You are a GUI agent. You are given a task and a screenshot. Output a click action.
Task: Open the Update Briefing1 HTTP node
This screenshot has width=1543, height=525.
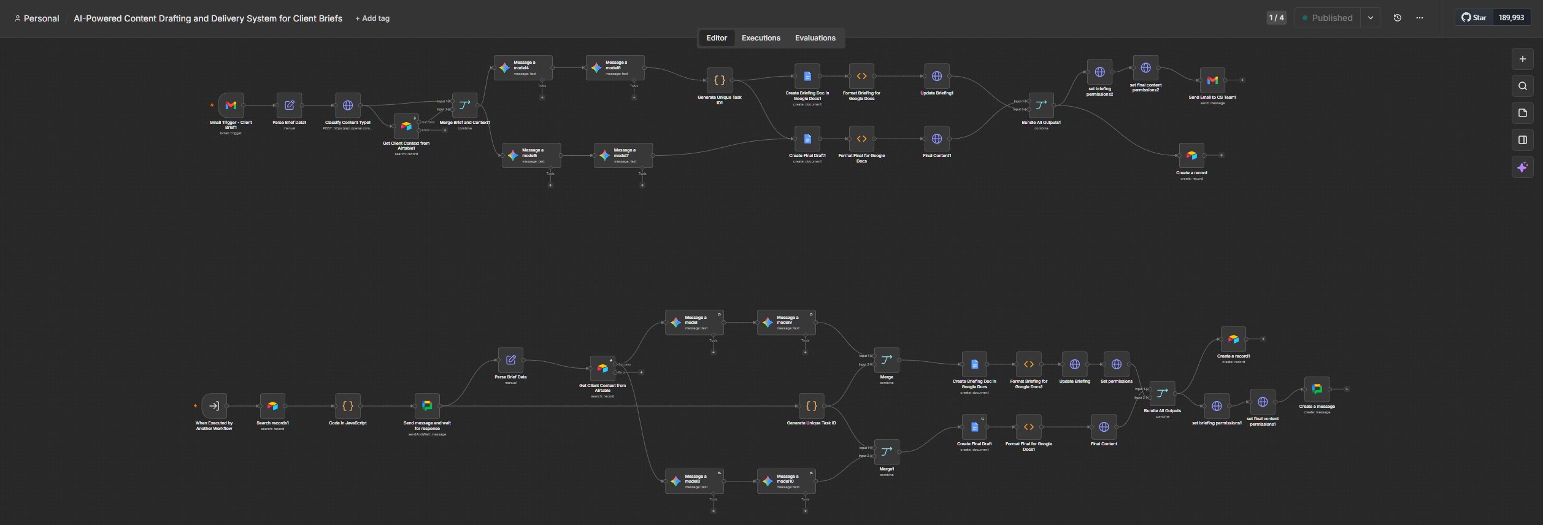click(937, 76)
